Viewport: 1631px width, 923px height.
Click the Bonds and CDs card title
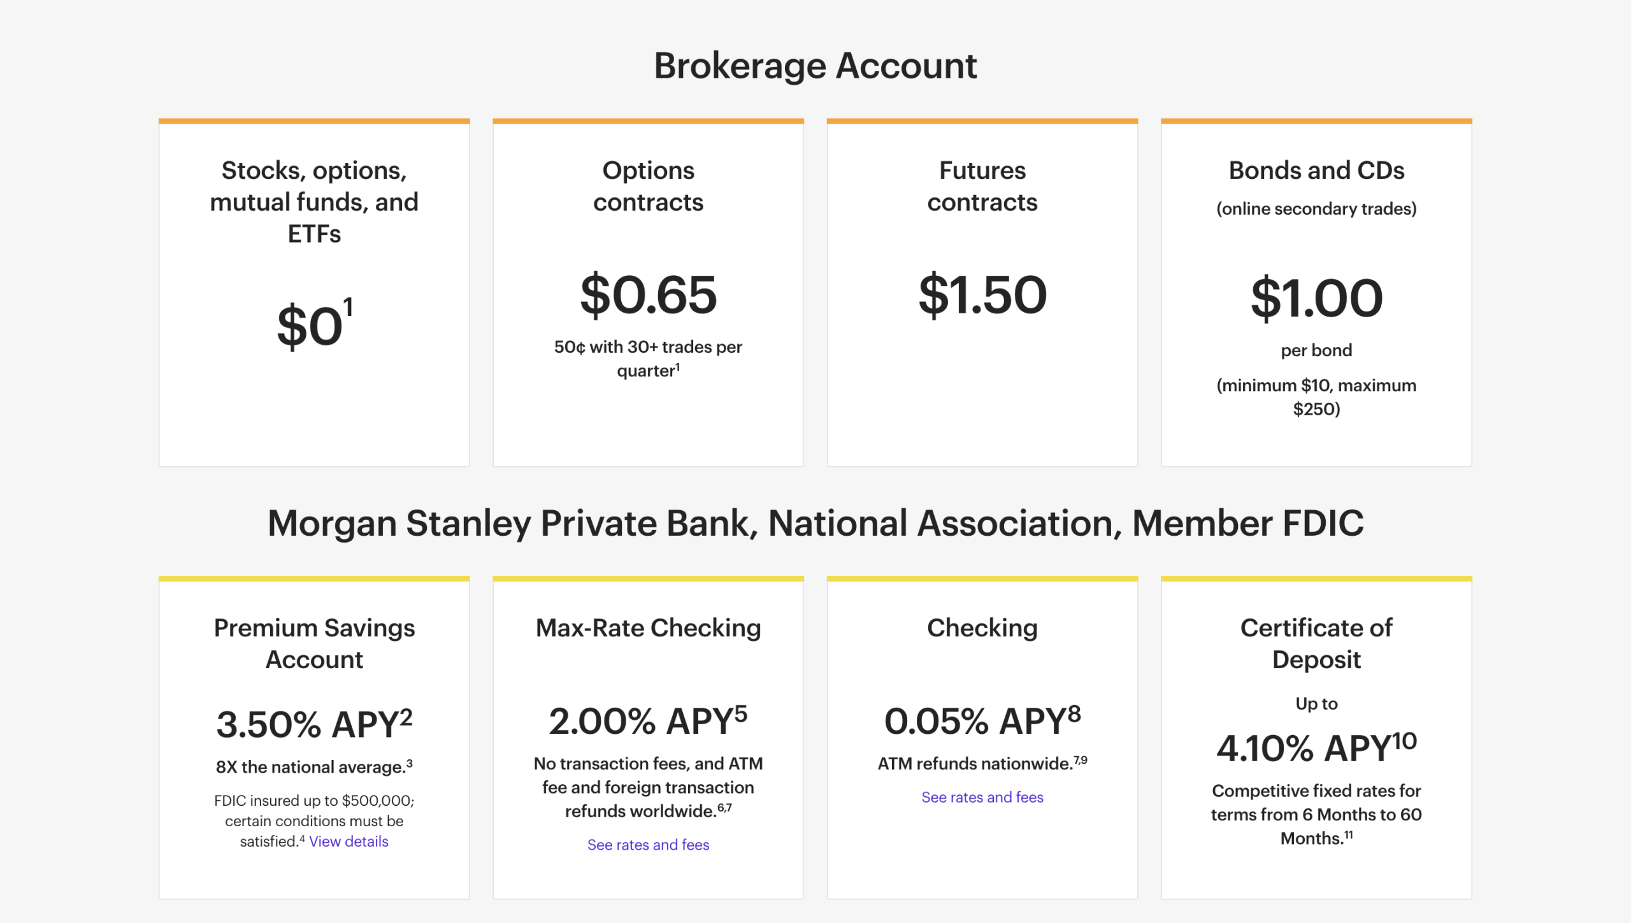pyautogui.click(x=1316, y=171)
